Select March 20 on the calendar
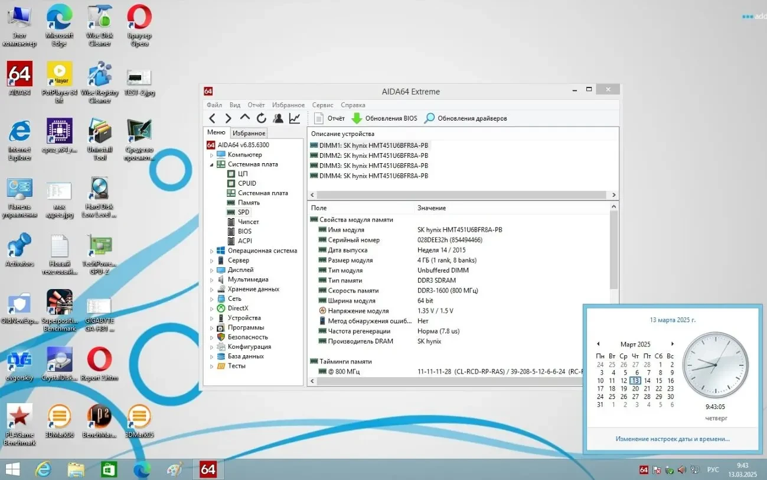This screenshot has height=480, width=767. [635, 388]
